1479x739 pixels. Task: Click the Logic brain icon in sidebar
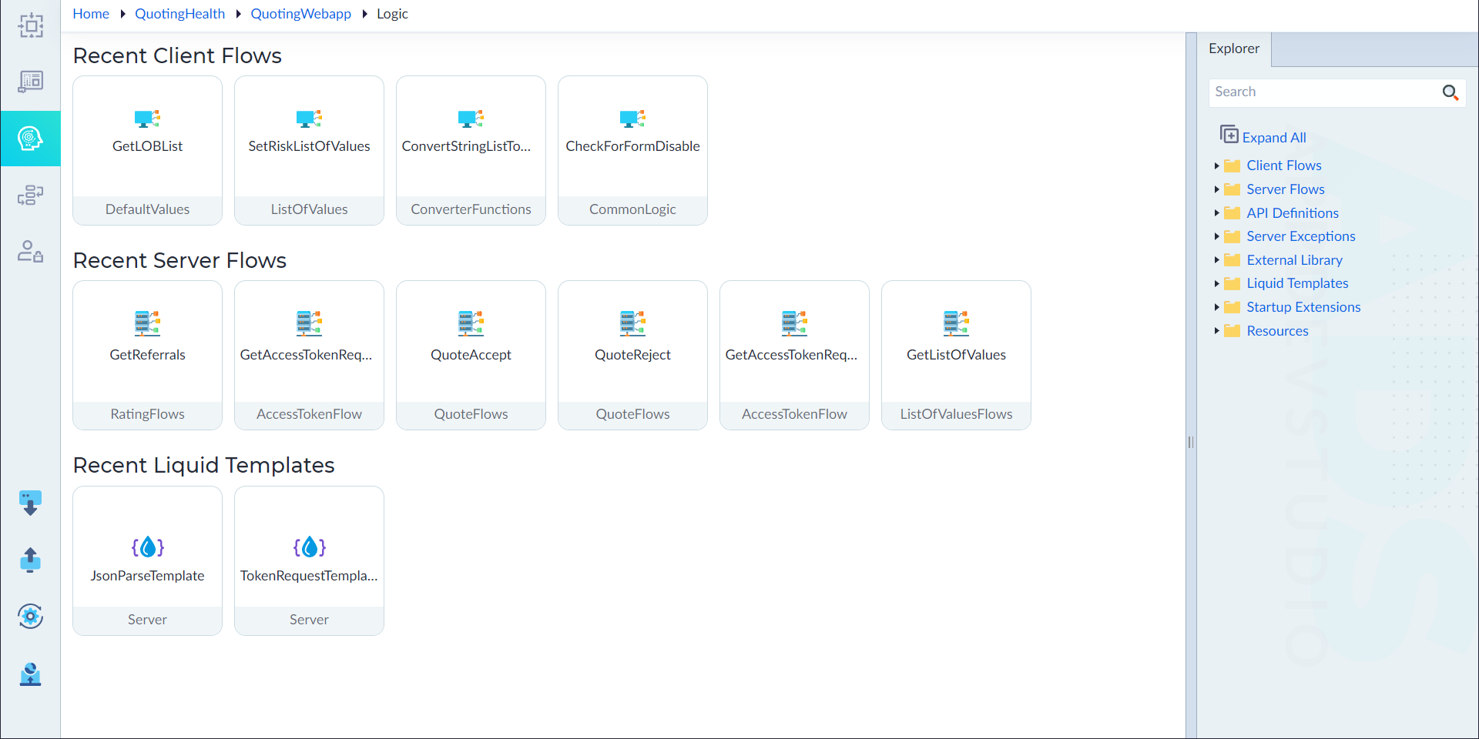(30, 139)
